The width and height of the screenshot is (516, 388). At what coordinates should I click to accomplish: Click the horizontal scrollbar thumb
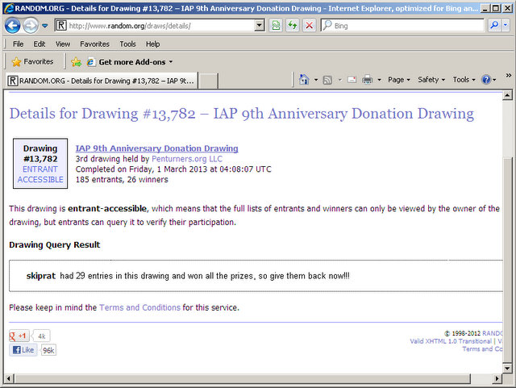(242, 379)
